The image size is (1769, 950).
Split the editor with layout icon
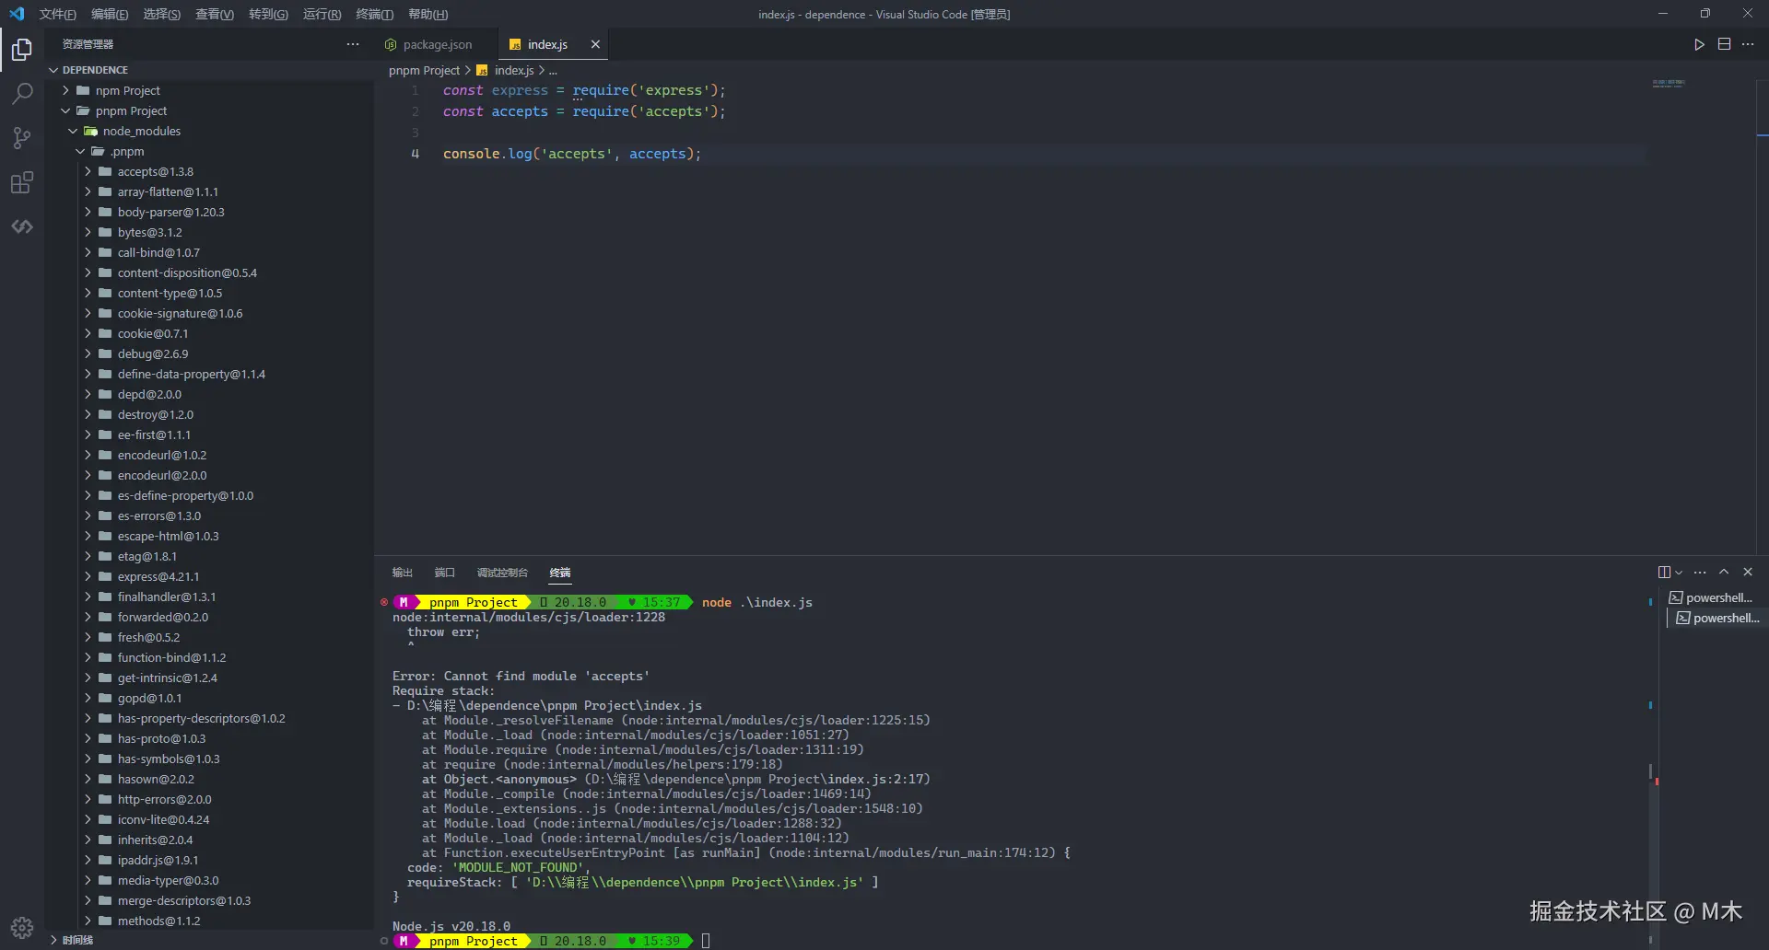click(1724, 44)
